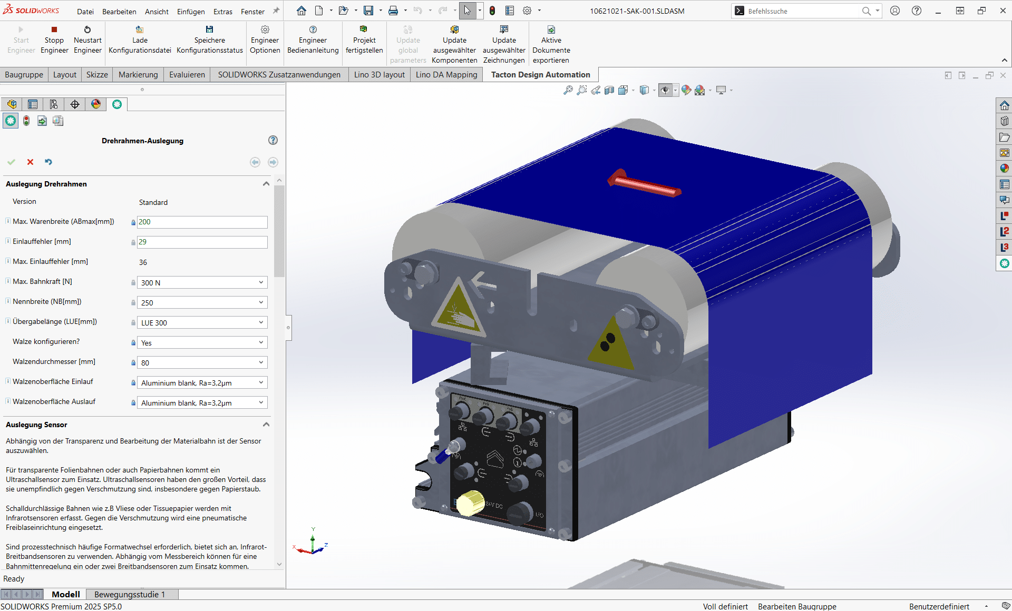1012x611 pixels.
Task: Toggle lock beside Walze konfigurieren dropdown
Action: (x=133, y=343)
